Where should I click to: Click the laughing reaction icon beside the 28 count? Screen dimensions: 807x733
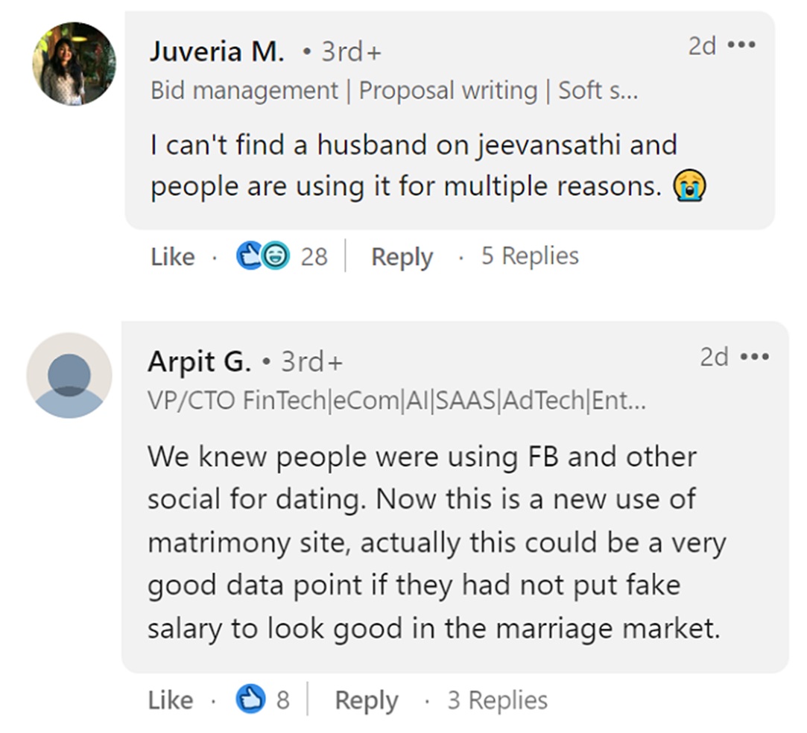click(275, 256)
